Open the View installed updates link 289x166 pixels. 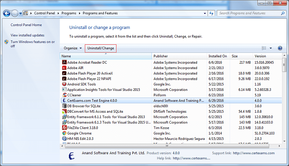click(x=27, y=35)
